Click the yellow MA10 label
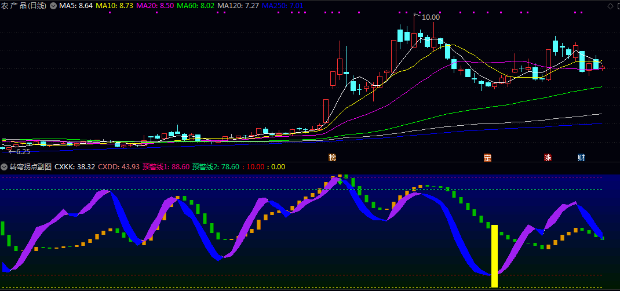This screenshot has width=620, height=291. pos(114,6)
